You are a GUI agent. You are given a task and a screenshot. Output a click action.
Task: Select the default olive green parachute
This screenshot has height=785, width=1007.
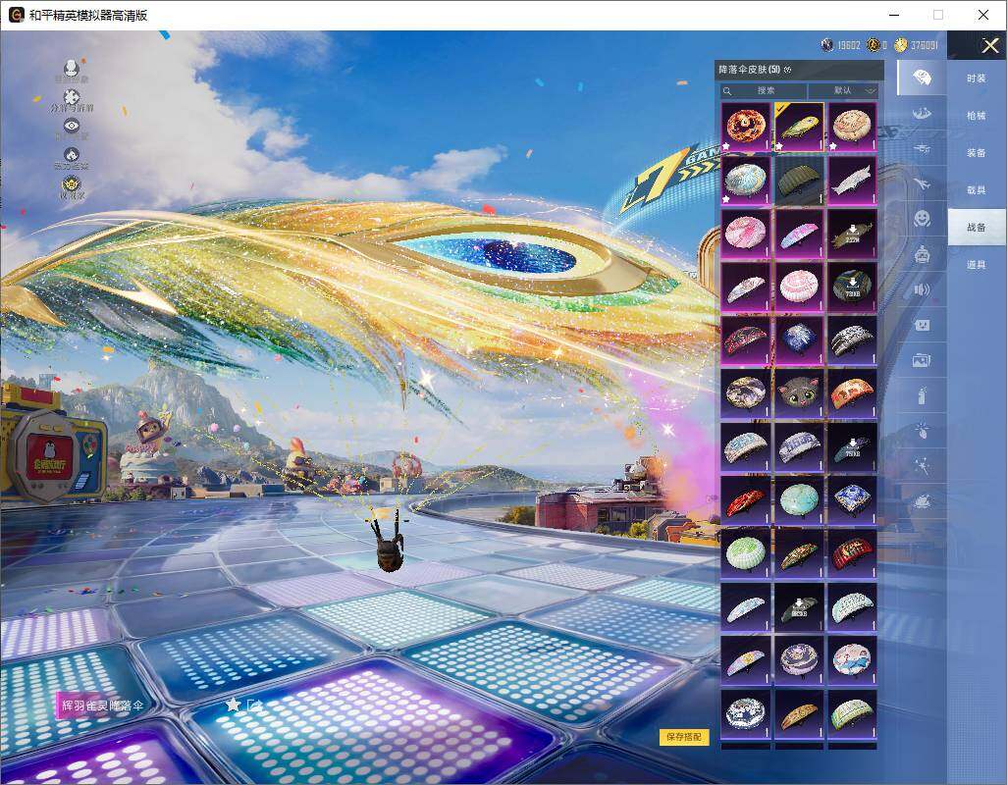click(x=799, y=181)
